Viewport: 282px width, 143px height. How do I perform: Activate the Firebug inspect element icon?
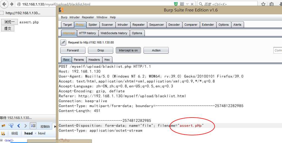pos(11,126)
